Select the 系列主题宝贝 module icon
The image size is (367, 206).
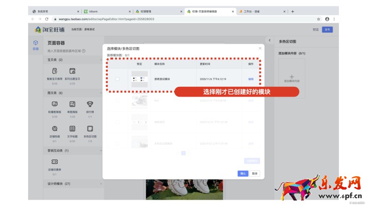[x=72, y=71]
